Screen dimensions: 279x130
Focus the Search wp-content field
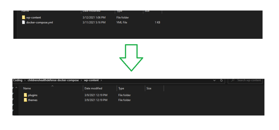(249, 80)
